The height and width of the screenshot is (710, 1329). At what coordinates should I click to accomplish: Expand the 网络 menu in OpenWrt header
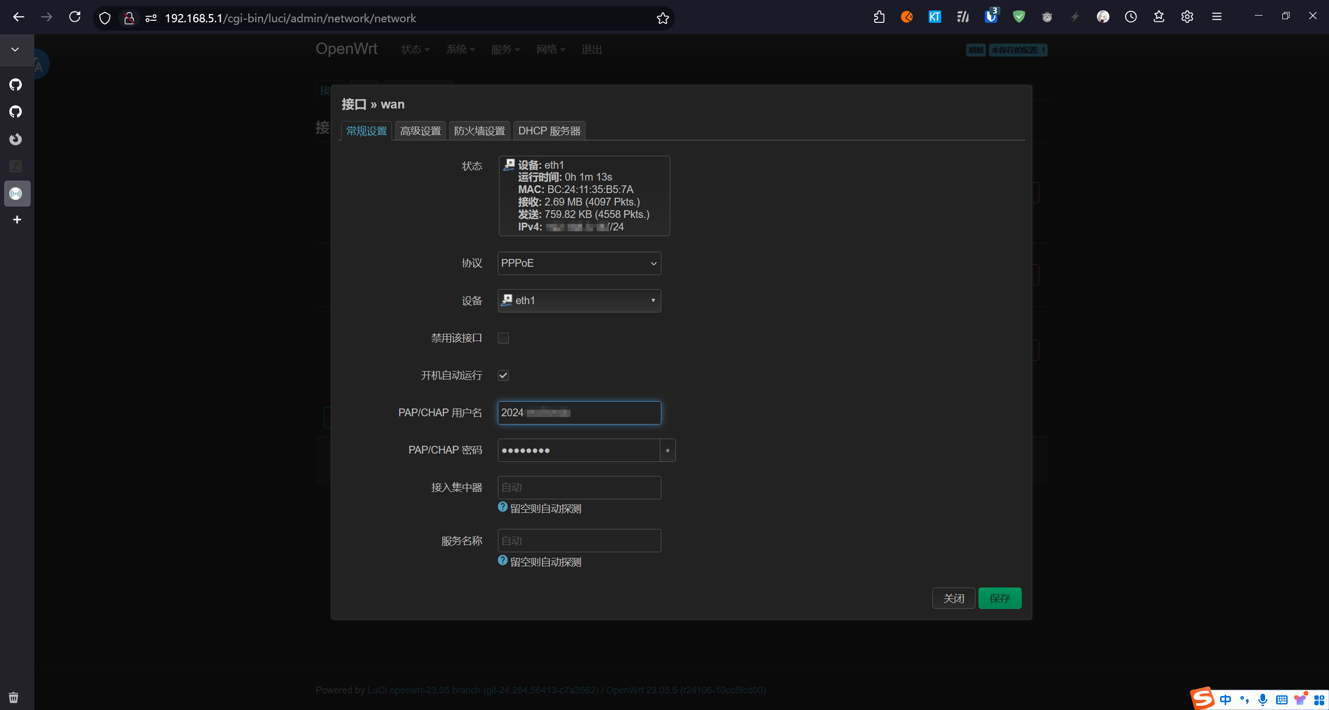pyautogui.click(x=551, y=49)
